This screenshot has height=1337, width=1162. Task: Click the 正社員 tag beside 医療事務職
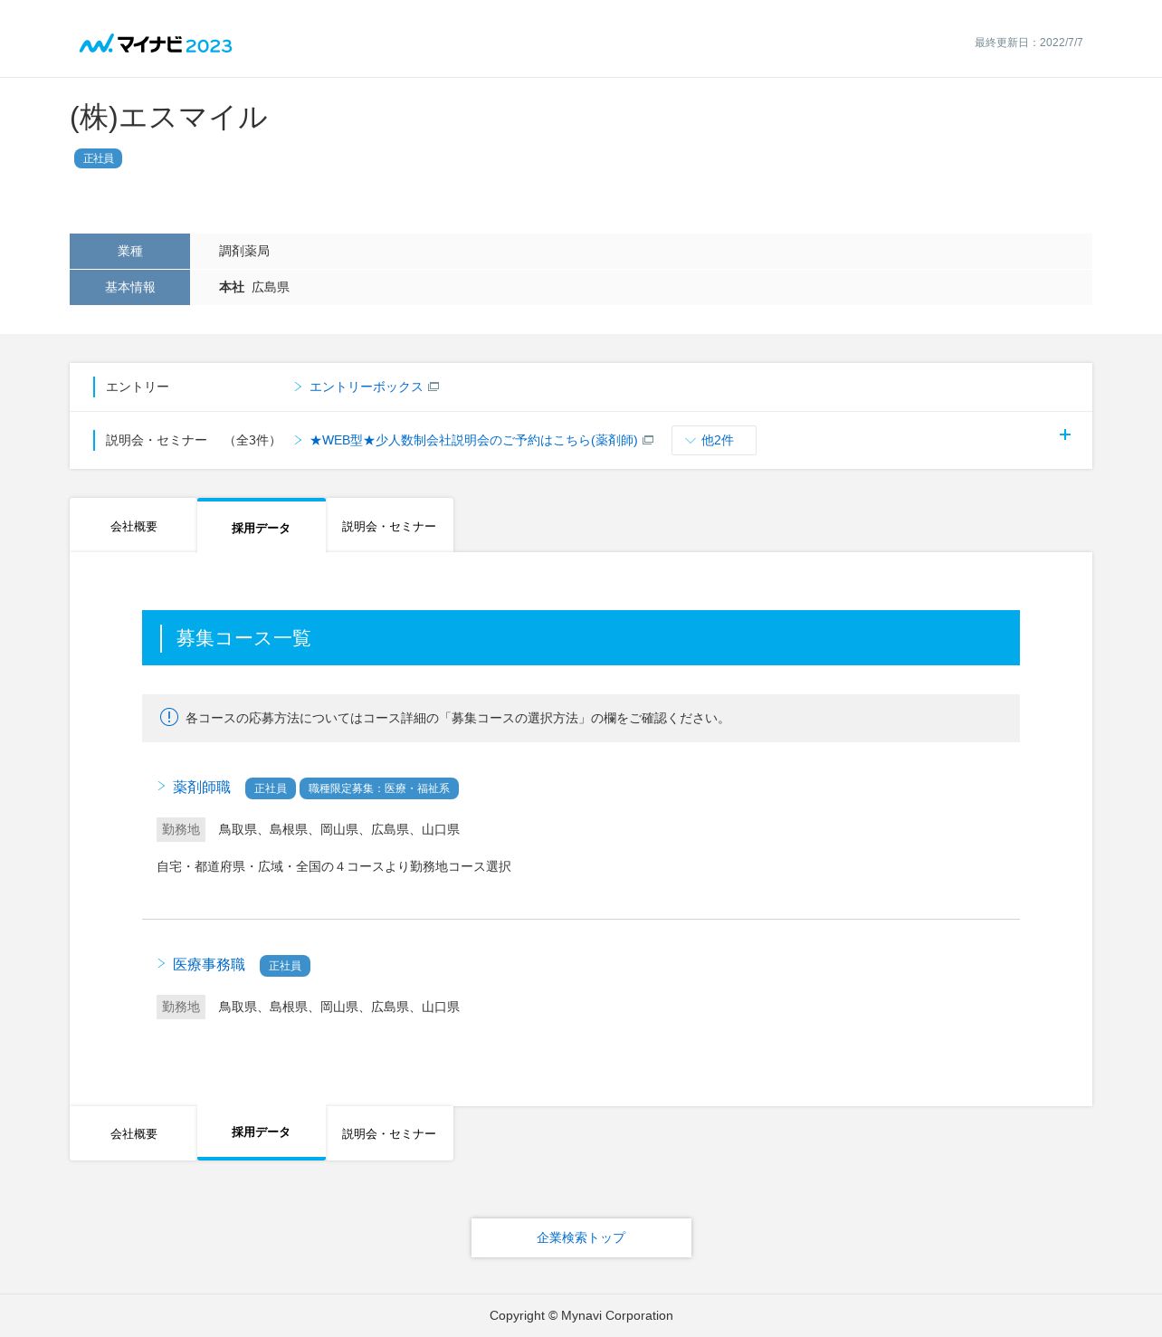pos(285,966)
